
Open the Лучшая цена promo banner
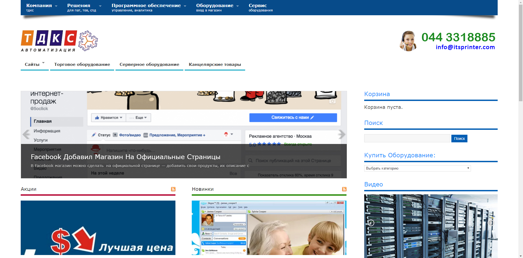(98, 228)
